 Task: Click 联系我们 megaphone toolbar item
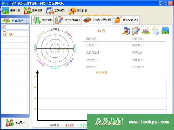pyautogui.click(x=78, y=11)
